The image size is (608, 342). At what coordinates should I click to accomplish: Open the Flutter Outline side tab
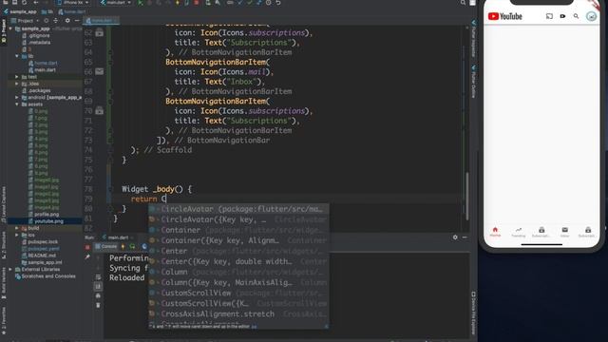pyautogui.click(x=473, y=82)
